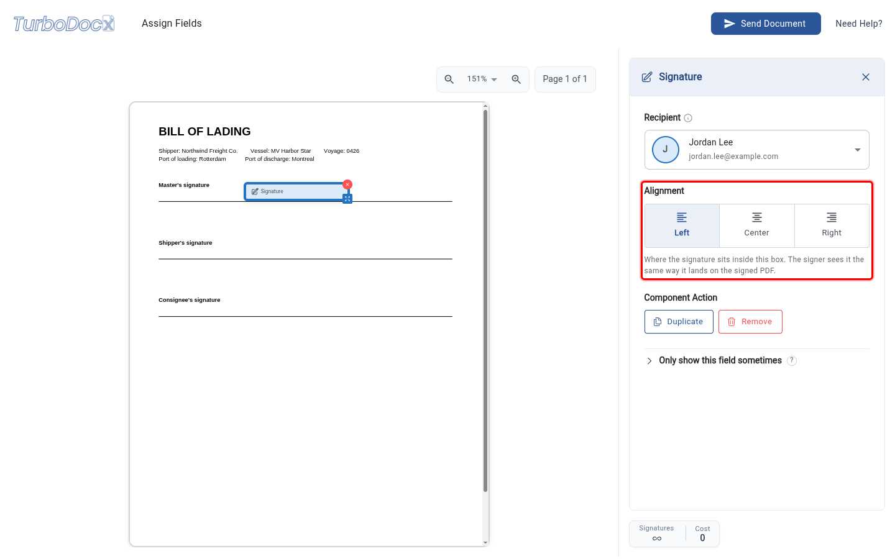Set signature alignment to Center

(x=756, y=225)
